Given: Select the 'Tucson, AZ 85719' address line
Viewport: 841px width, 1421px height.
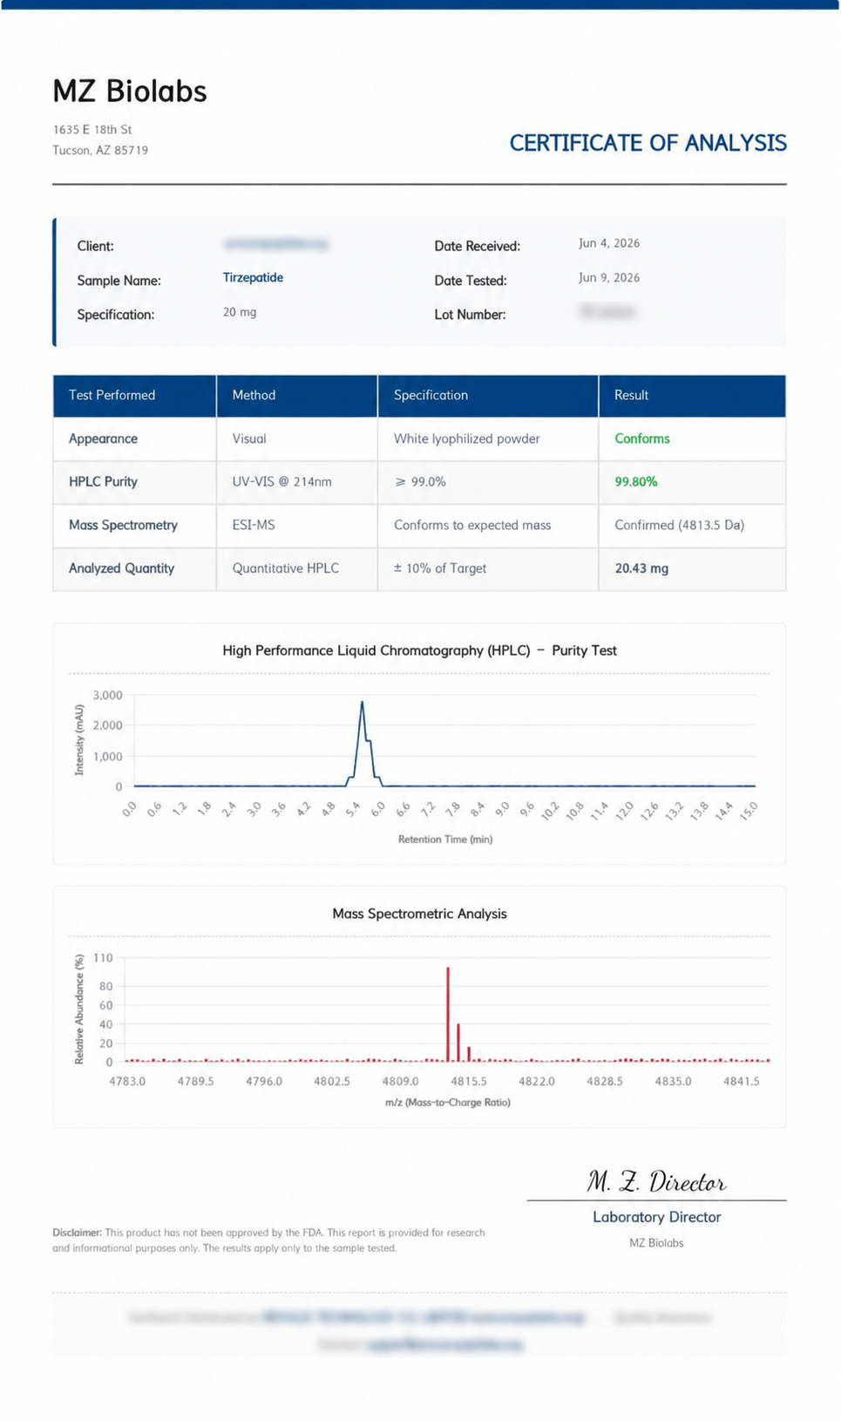Looking at the screenshot, I should [x=100, y=150].
